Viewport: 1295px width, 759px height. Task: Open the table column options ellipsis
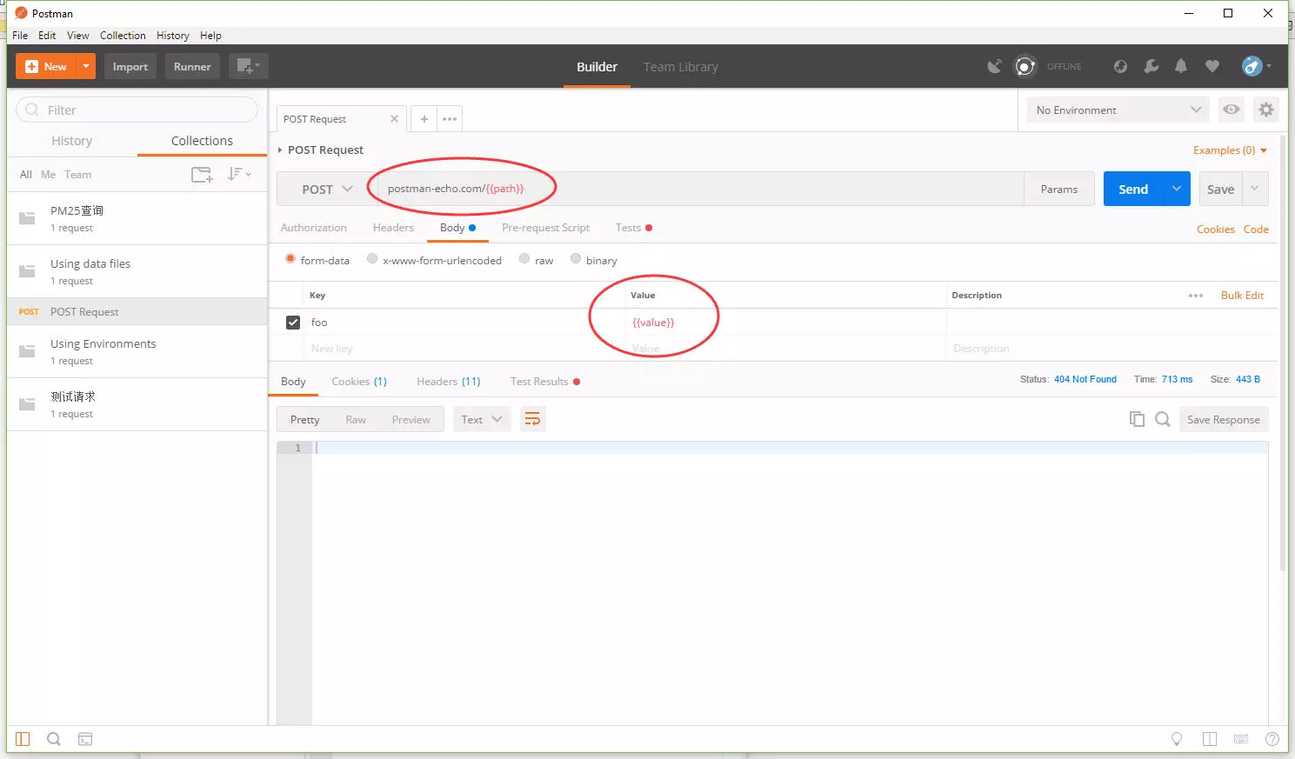[1196, 296]
